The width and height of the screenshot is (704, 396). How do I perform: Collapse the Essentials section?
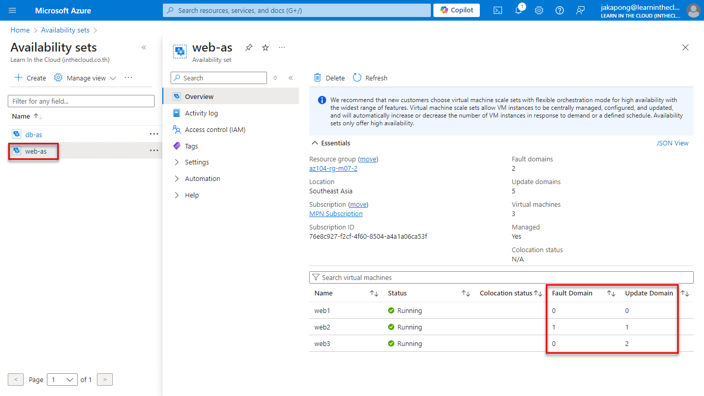330,143
